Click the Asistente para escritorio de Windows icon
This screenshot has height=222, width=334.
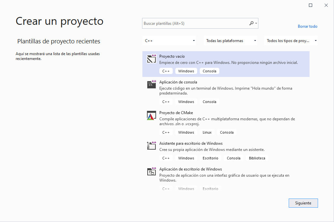(152, 145)
